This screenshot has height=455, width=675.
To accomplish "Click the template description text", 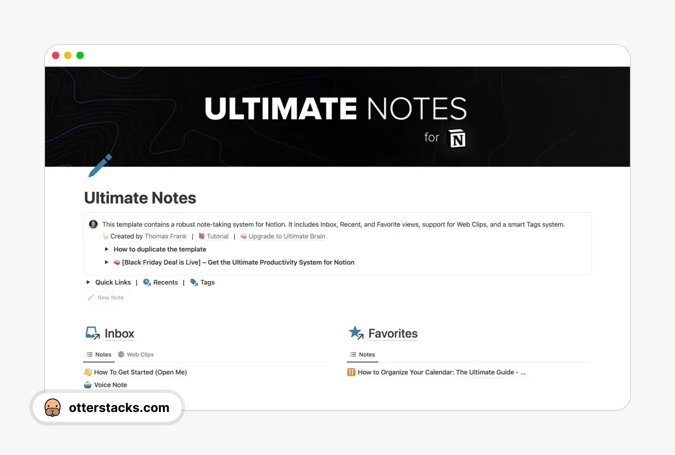I will [x=334, y=225].
